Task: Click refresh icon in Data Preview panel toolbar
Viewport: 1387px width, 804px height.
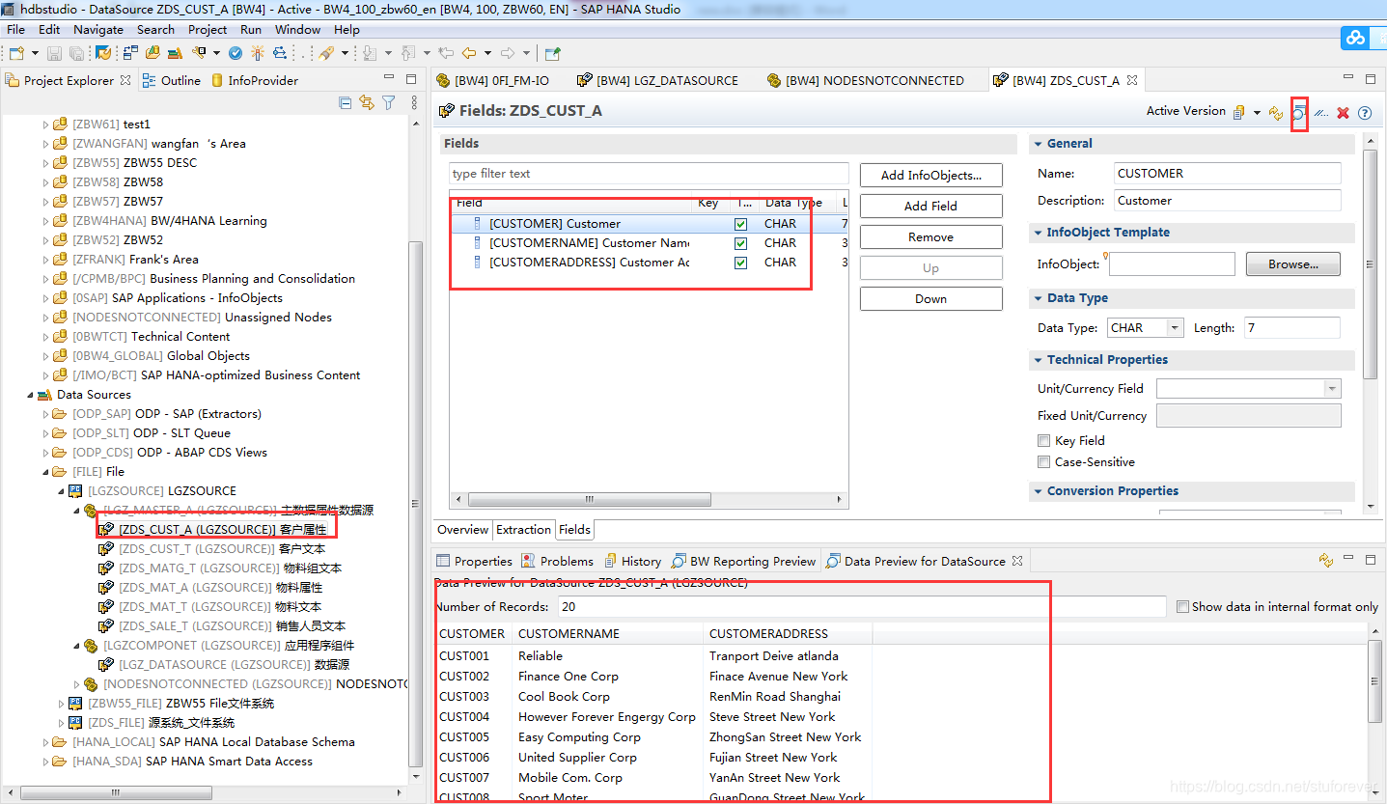Action: [x=1326, y=560]
